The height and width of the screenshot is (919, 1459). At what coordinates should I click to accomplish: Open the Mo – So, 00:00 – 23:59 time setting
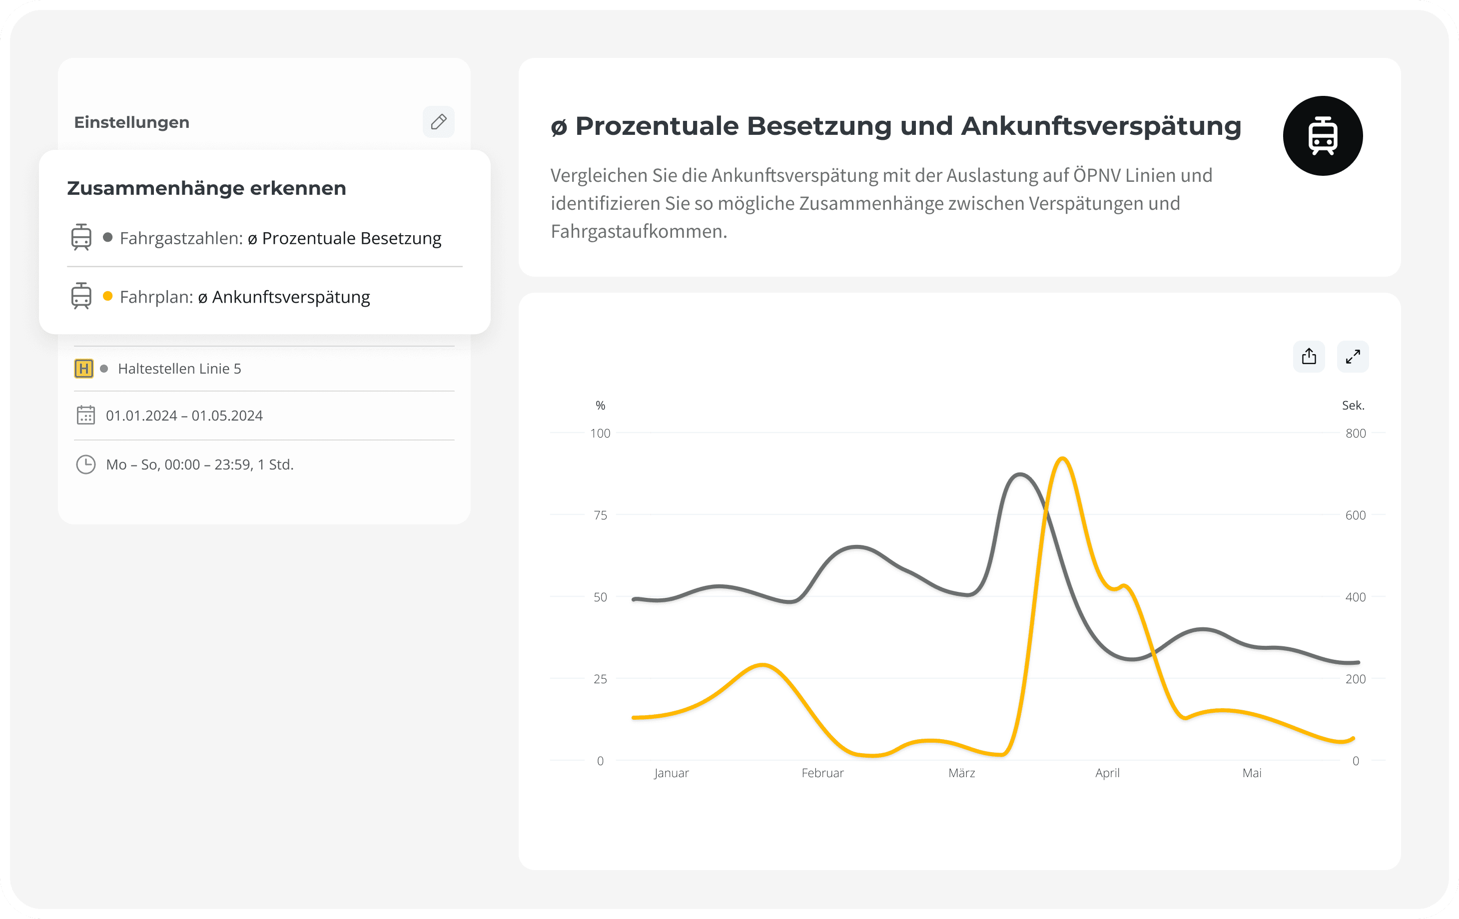click(264, 464)
